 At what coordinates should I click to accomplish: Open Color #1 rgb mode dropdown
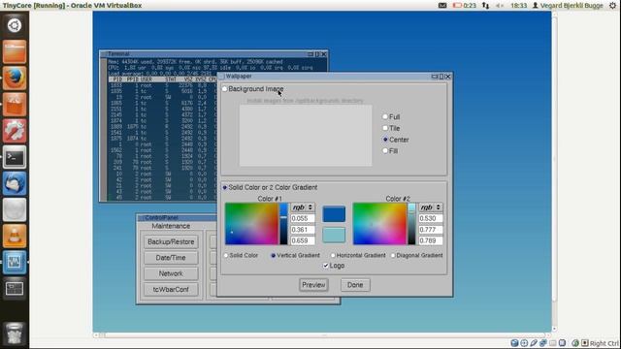(x=303, y=207)
